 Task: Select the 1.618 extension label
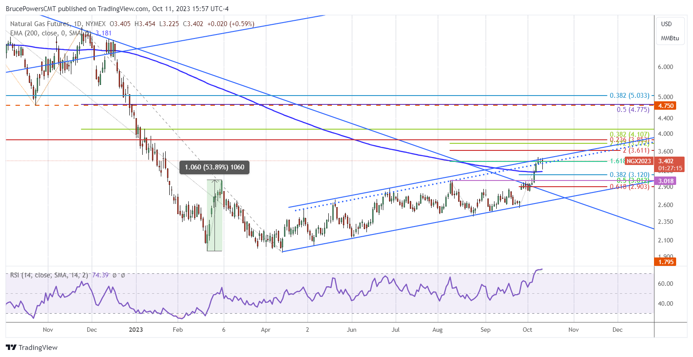(616, 161)
